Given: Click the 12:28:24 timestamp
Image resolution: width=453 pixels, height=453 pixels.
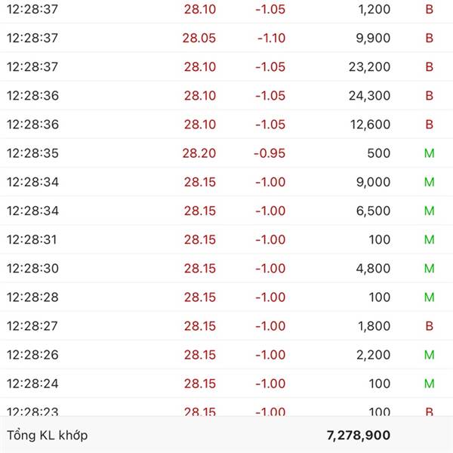Looking at the screenshot, I should pos(32,384).
